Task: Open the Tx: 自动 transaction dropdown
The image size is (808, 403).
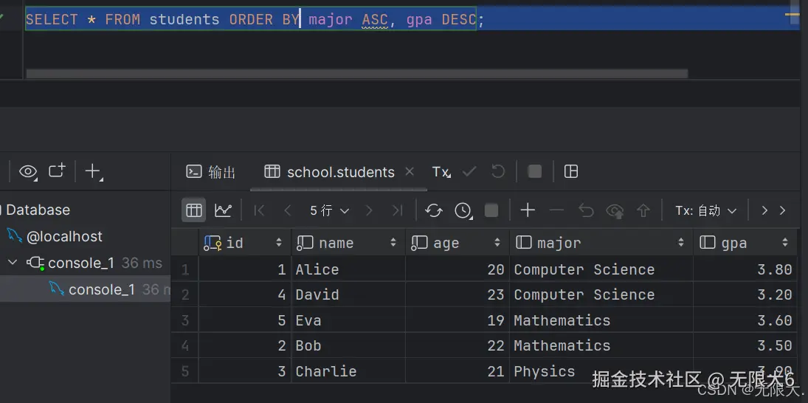Action: point(706,211)
